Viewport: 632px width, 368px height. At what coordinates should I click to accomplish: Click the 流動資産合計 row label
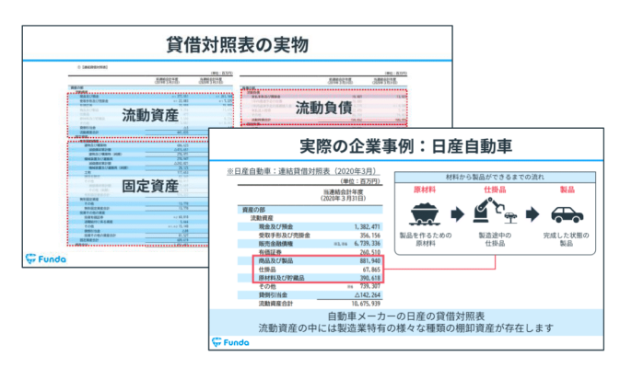(x=275, y=304)
